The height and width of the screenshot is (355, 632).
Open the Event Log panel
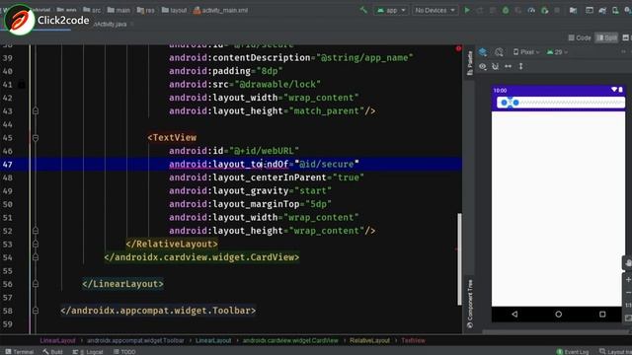[x=573, y=351]
